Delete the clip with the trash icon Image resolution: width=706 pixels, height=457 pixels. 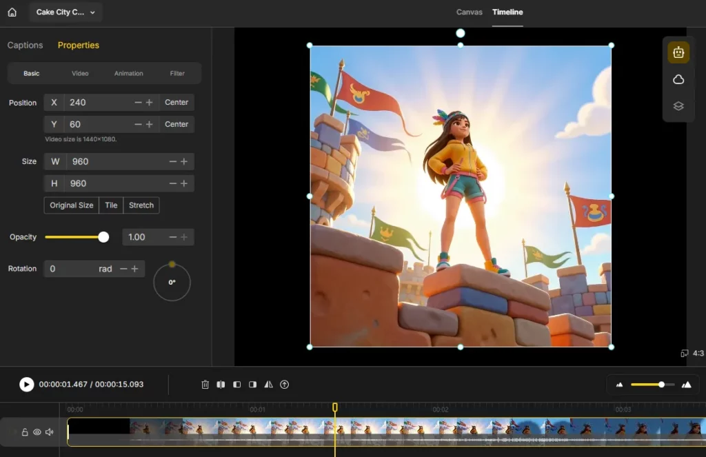pos(205,385)
